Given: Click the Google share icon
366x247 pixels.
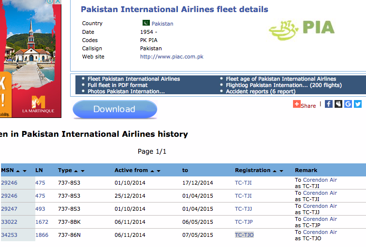Looking at the screenshot, I should pyautogui.click(x=348, y=104).
